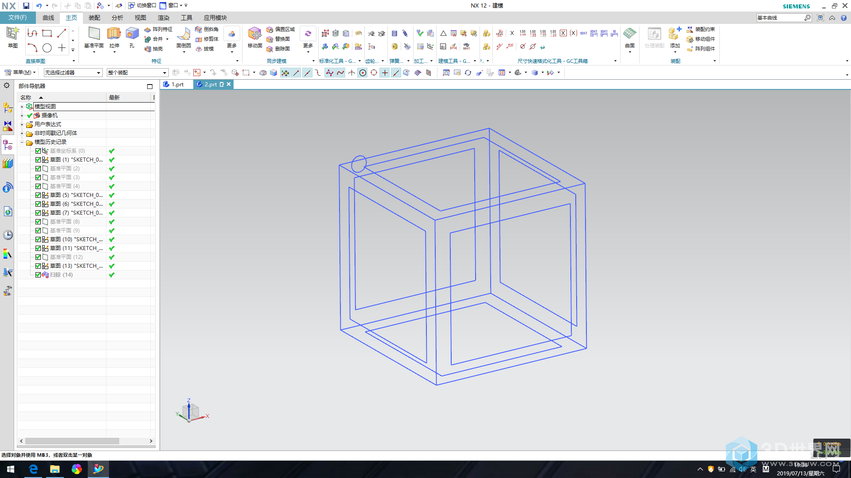Click the save icon in title bar
The height and width of the screenshot is (478, 851).
26,6
